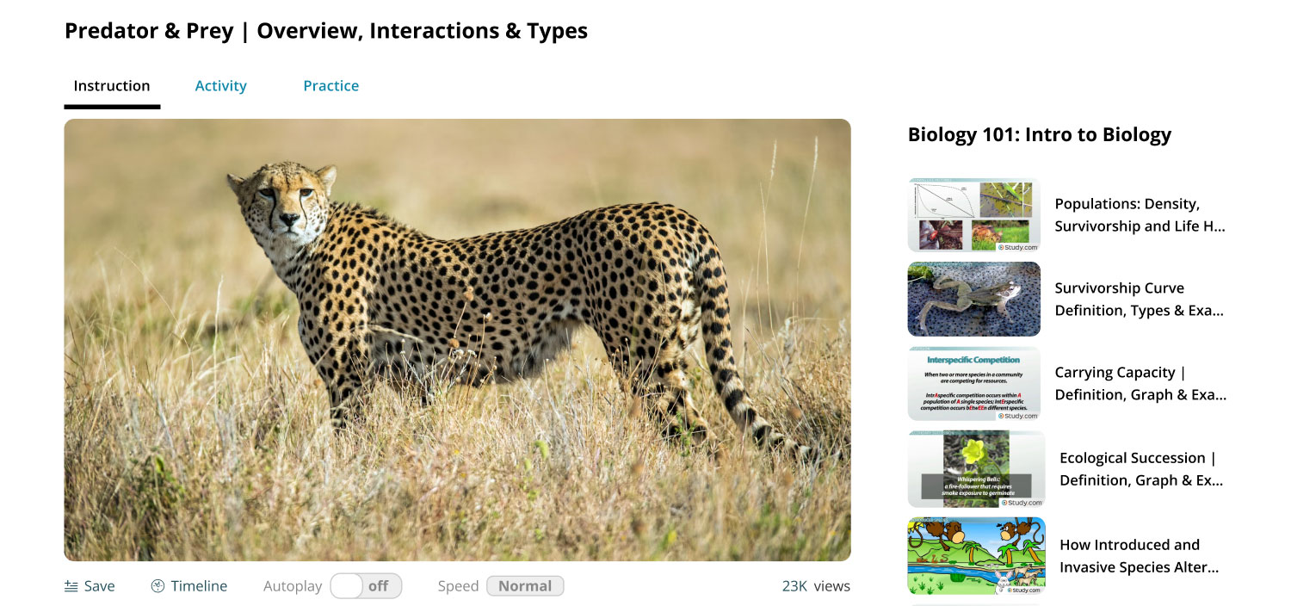The width and height of the screenshot is (1291, 606).
Task: Click the Timeline compass icon
Action: coord(158,586)
